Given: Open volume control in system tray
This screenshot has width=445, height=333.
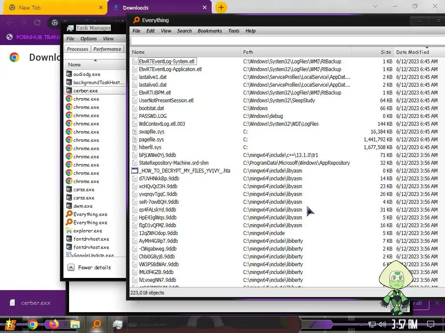Looking at the screenshot, I should [382, 324].
